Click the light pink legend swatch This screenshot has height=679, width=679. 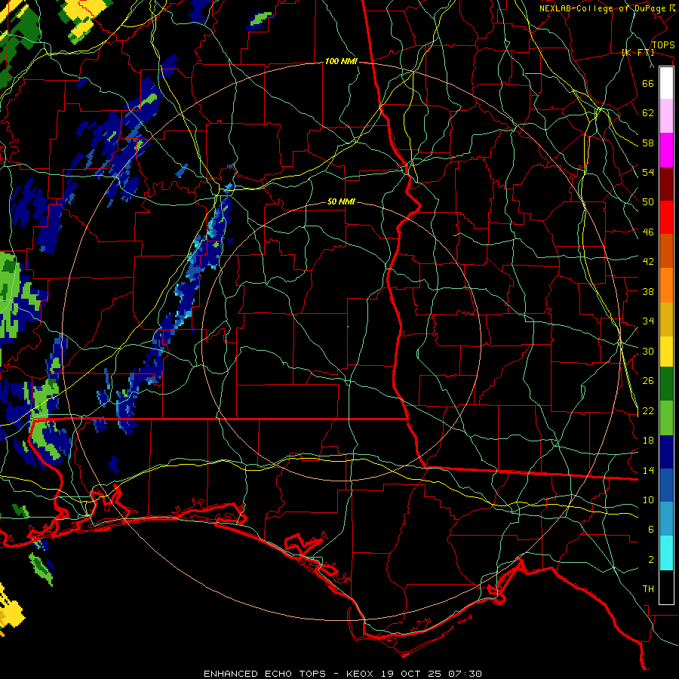tap(666, 115)
